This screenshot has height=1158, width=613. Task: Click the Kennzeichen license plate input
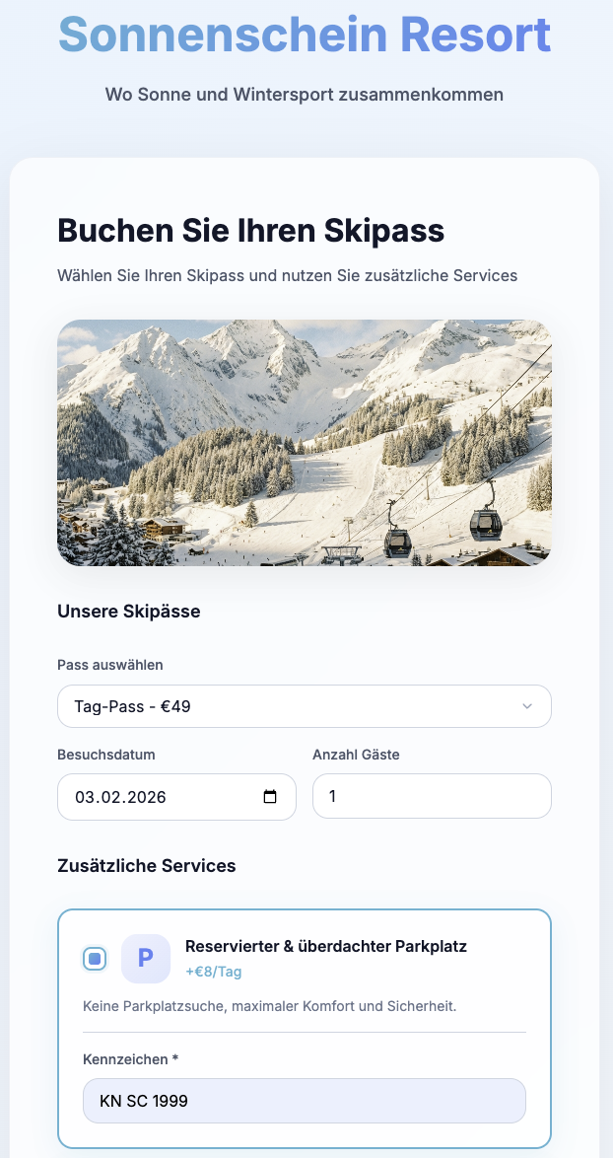click(x=305, y=1100)
